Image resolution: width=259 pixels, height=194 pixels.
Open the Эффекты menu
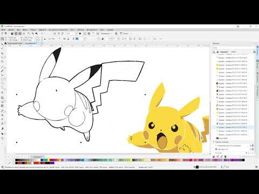pyautogui.click(x=43, y=30)
